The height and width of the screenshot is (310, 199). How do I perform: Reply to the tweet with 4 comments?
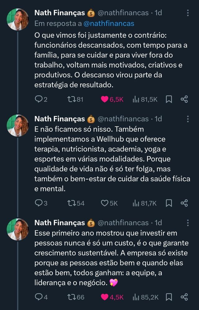[38, 297]
